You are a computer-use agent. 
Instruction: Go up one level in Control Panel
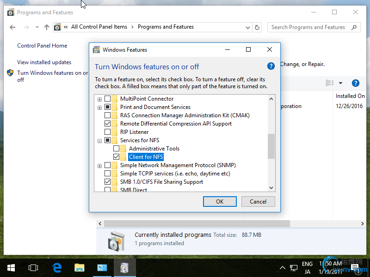[47, 27]
